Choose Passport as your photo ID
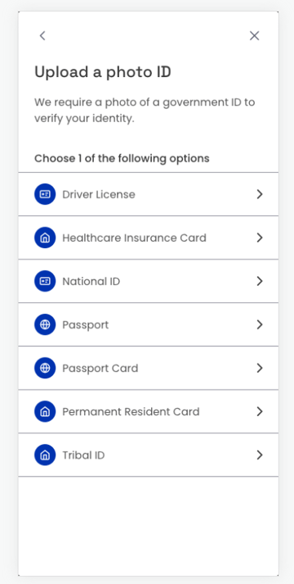The height and width of the screenshot is (584, 294). click(x=149, y=324)
